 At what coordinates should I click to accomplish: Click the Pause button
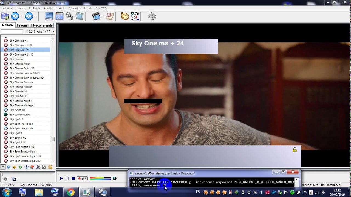[67, 178]
